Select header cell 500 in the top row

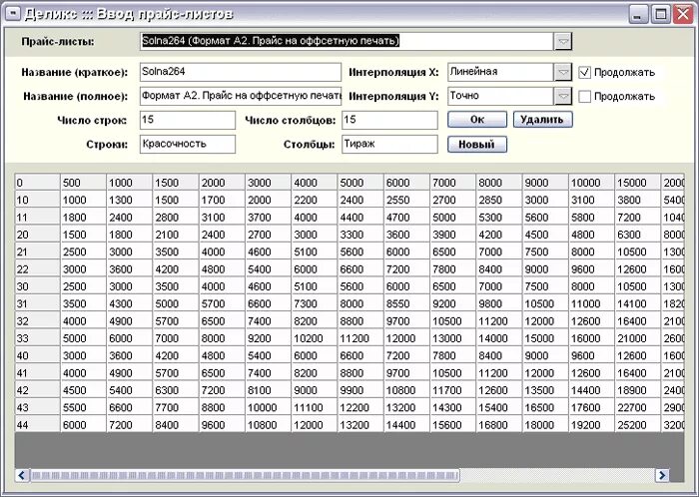83,183
